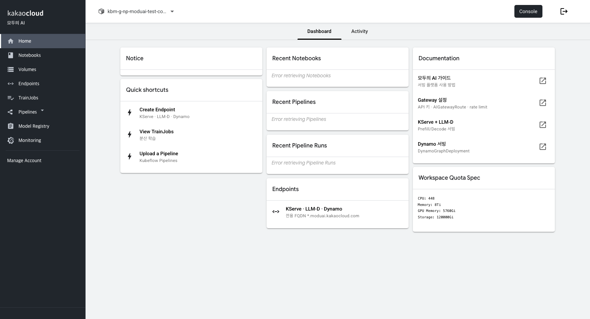
Task: Click the 'Memory: 8Ti' quota line
Action: pos(429,205)
